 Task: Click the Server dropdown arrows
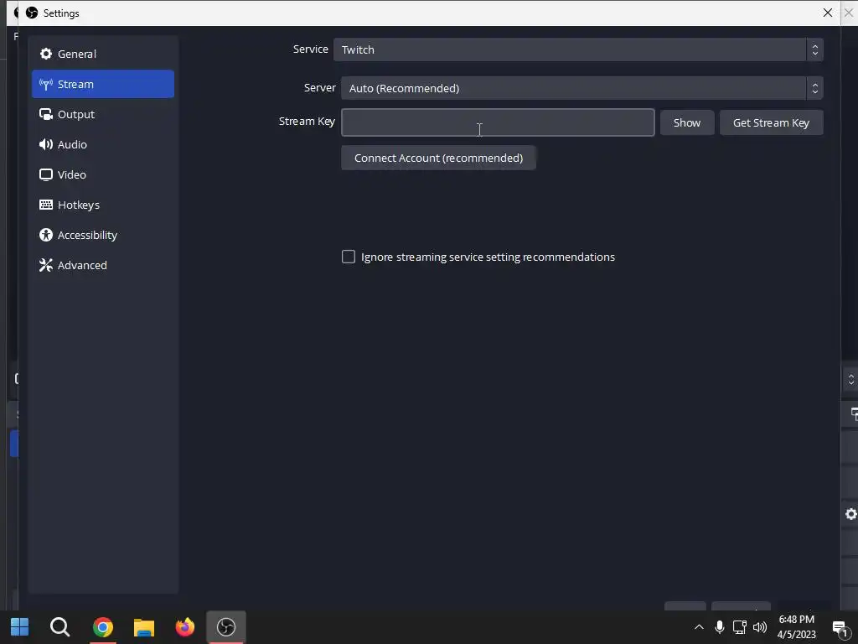point(814,88)
